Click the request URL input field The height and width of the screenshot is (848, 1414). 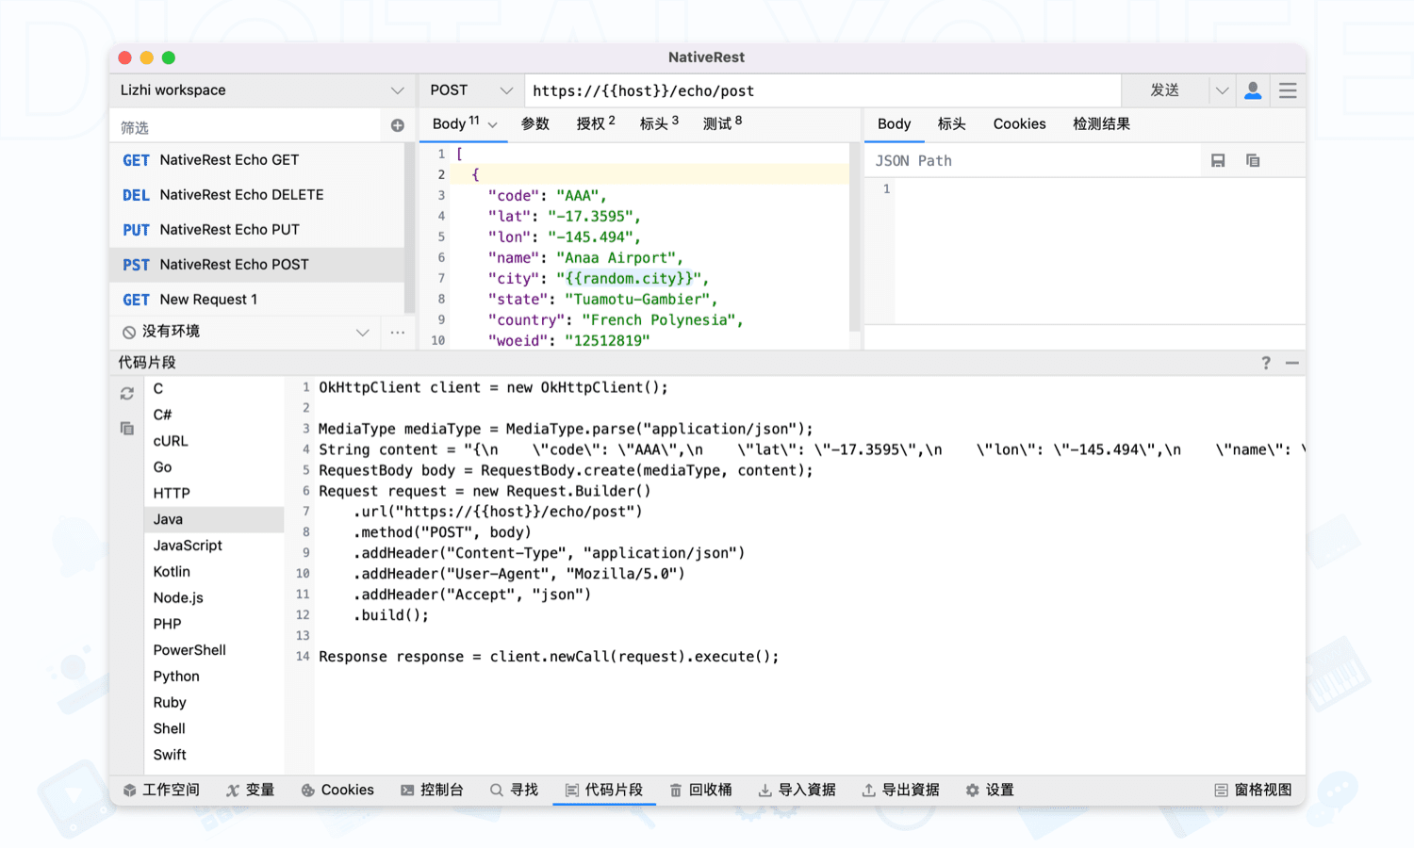coord(820,90)
